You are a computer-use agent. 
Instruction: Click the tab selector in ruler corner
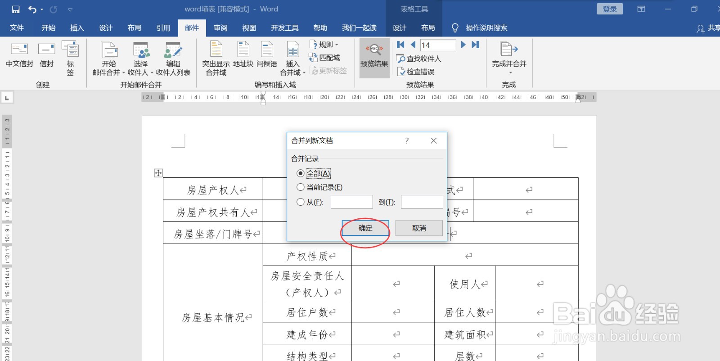[7, 98]
